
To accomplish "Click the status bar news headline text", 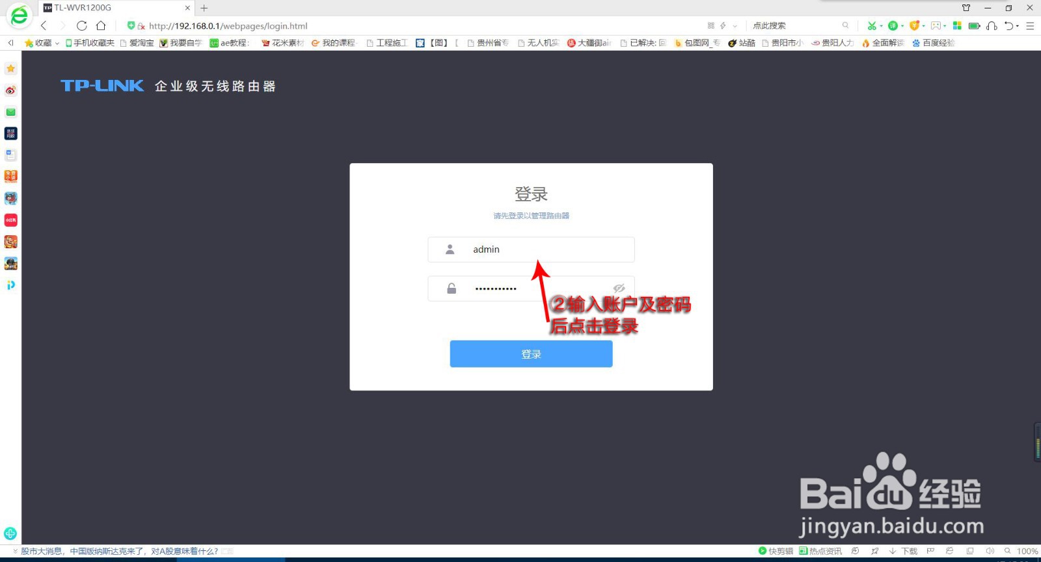I will click(119, 551).
